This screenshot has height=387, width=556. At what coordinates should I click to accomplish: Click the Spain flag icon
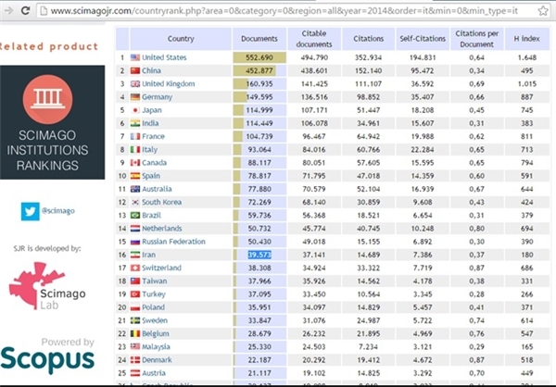[135, 176]
